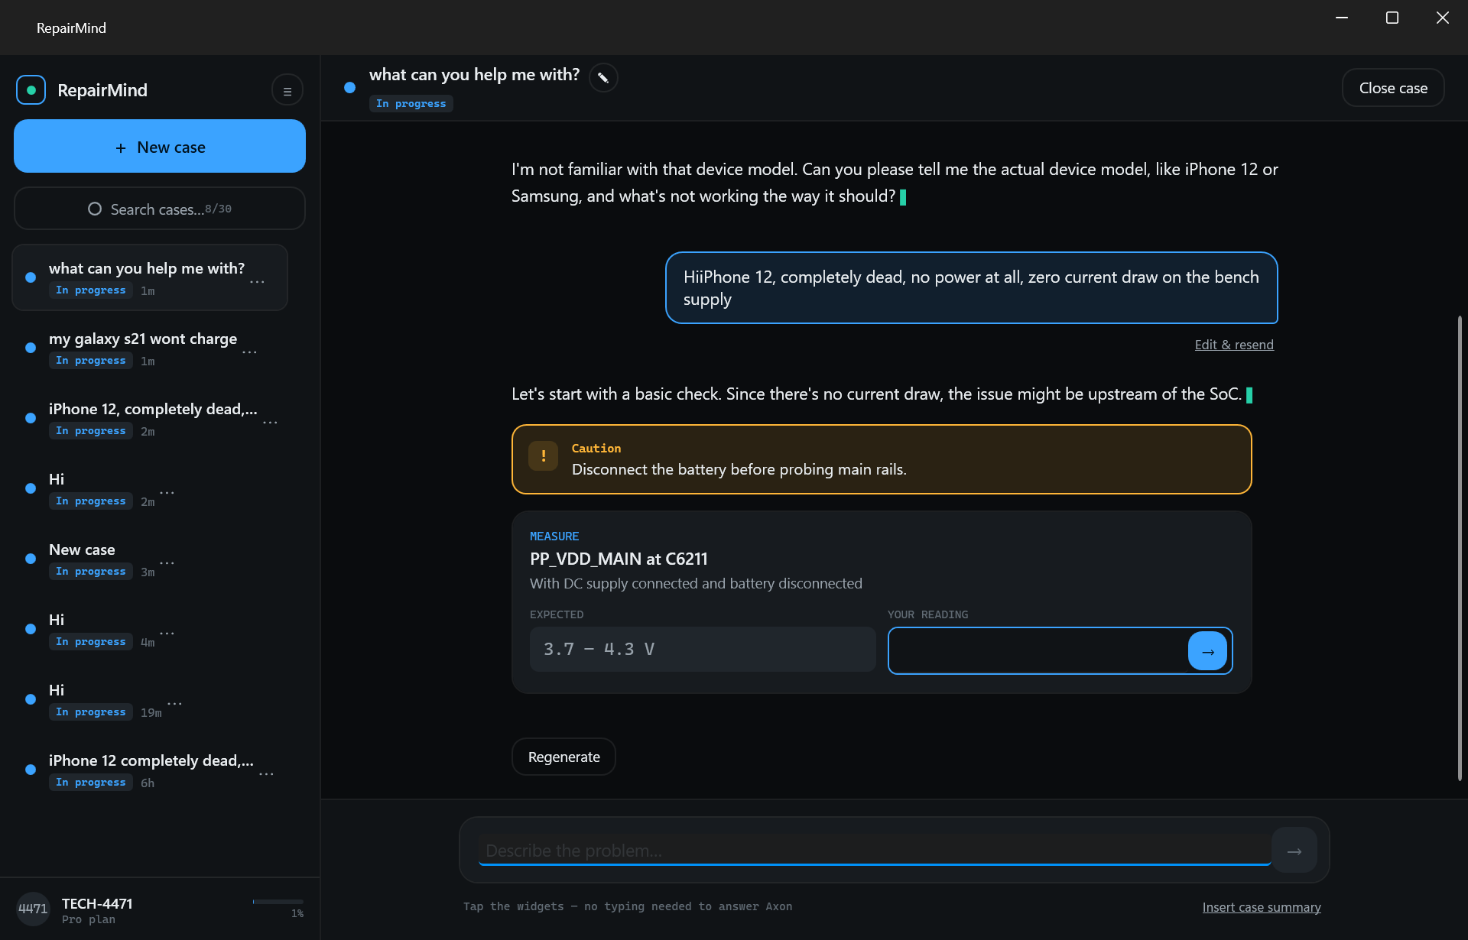Click the Caution exclamation icon
Image resolution: width=1468 pixels, height=940 pixels.
[544, 456]
